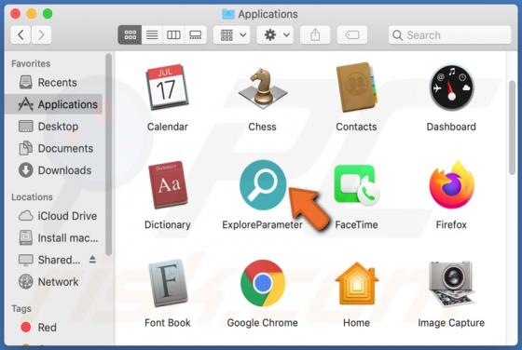Select the Dashboard app icon
522x350 pixels.
[x=451, y=87]
